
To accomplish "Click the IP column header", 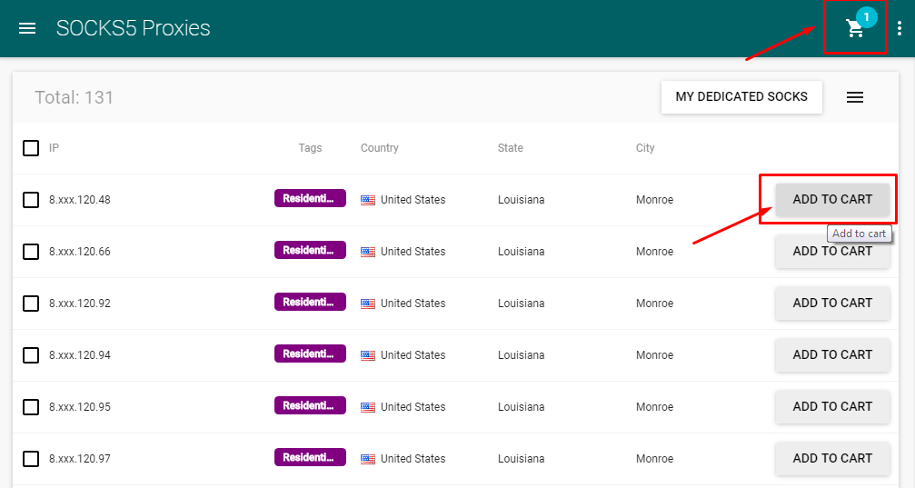I will pyautogui.click(x=54, y=148).
